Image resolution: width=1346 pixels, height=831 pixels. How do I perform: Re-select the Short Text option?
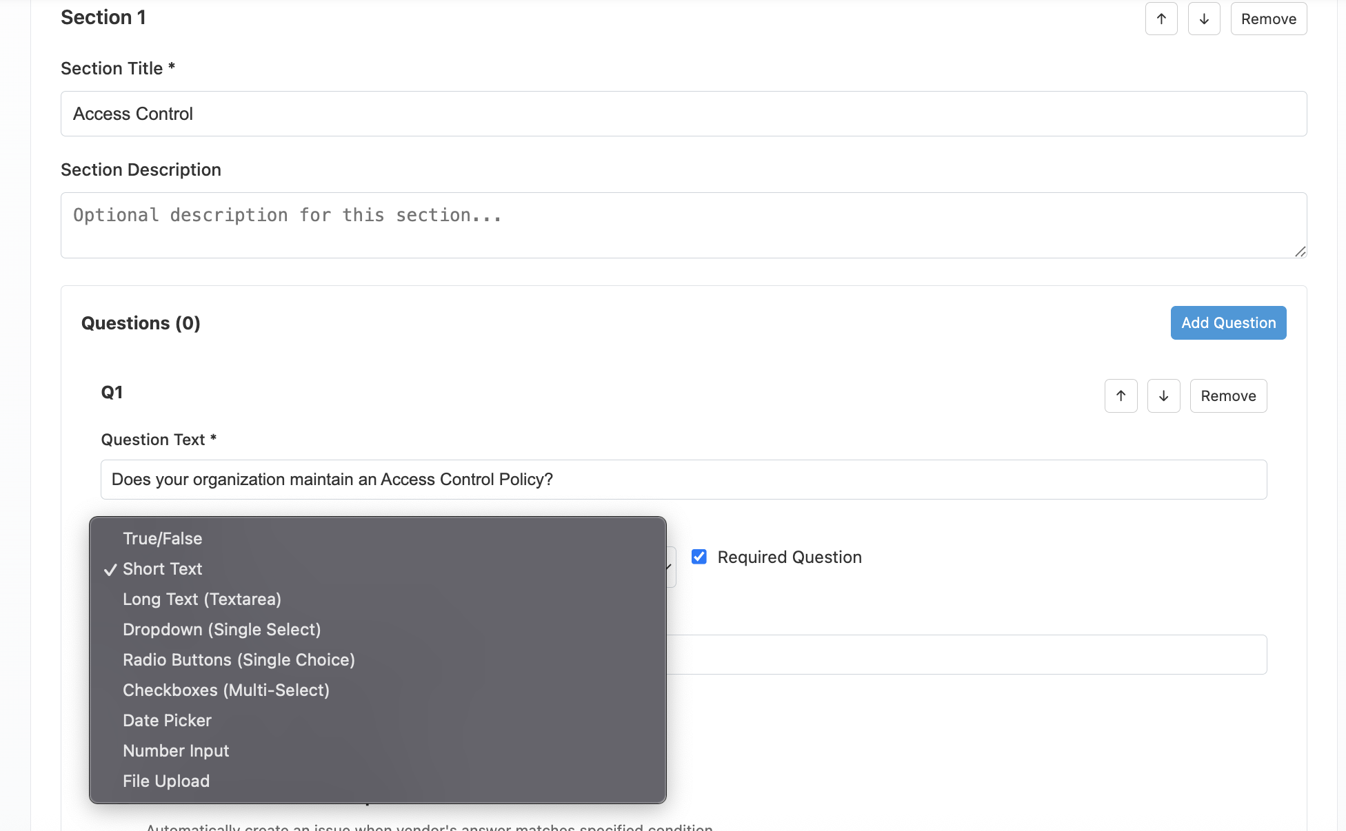pyautogui.click(x=162, y=568)
